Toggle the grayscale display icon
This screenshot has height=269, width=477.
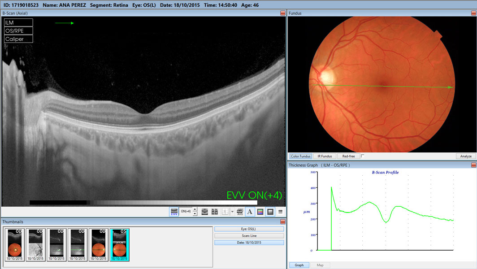(270, 212)
